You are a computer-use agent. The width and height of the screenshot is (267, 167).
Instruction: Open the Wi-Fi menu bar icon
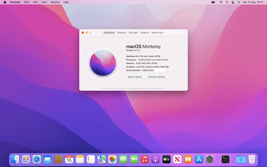(221, 2)
